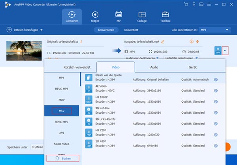
Task: Open the Toolbox module
Action: 165,17
